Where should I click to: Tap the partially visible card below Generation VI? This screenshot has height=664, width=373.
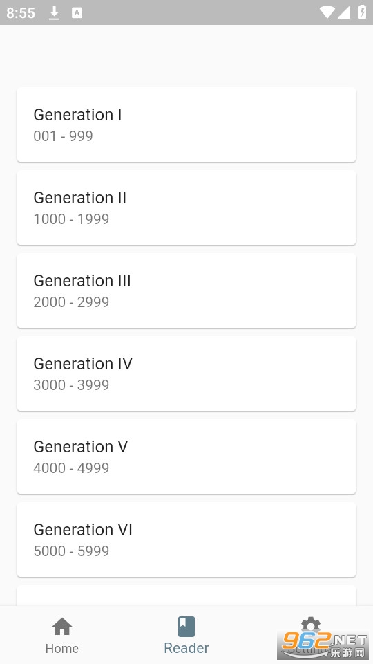186,596
